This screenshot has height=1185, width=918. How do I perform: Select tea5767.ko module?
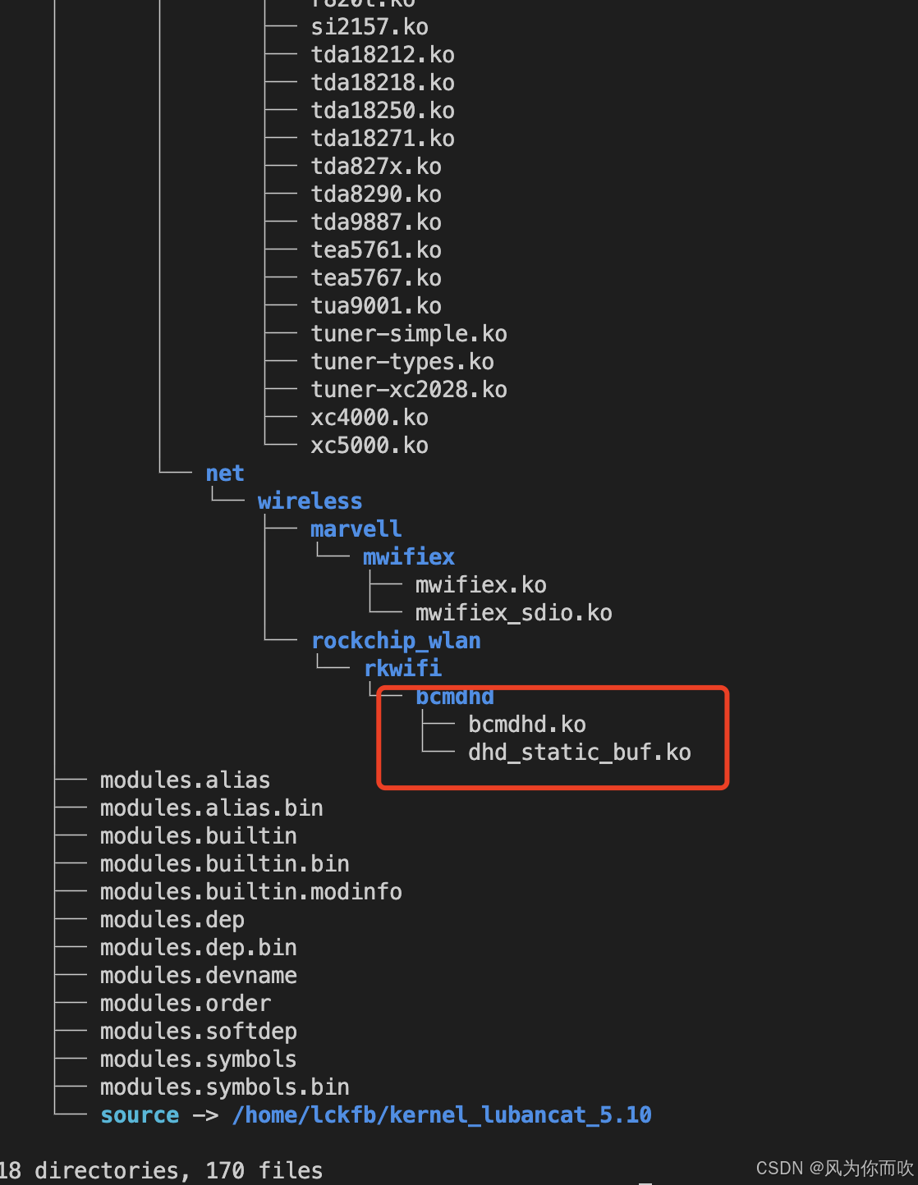tap(376, 278)
